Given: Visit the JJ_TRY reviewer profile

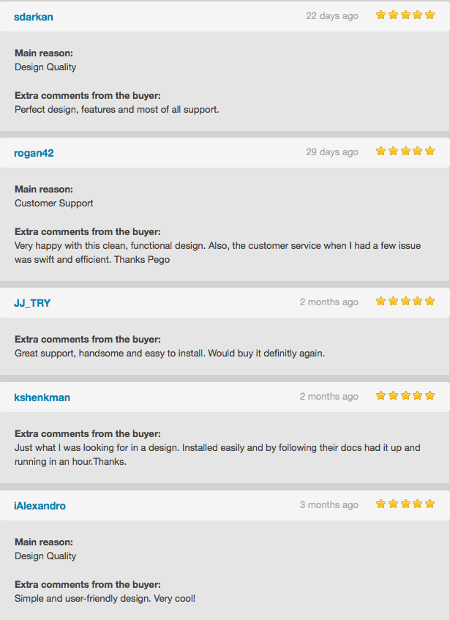Looking at the screenshot, I should click(x=32, y=303).
